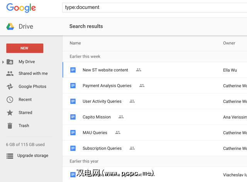Click the Trash bin icon

[x=10, y=125]
